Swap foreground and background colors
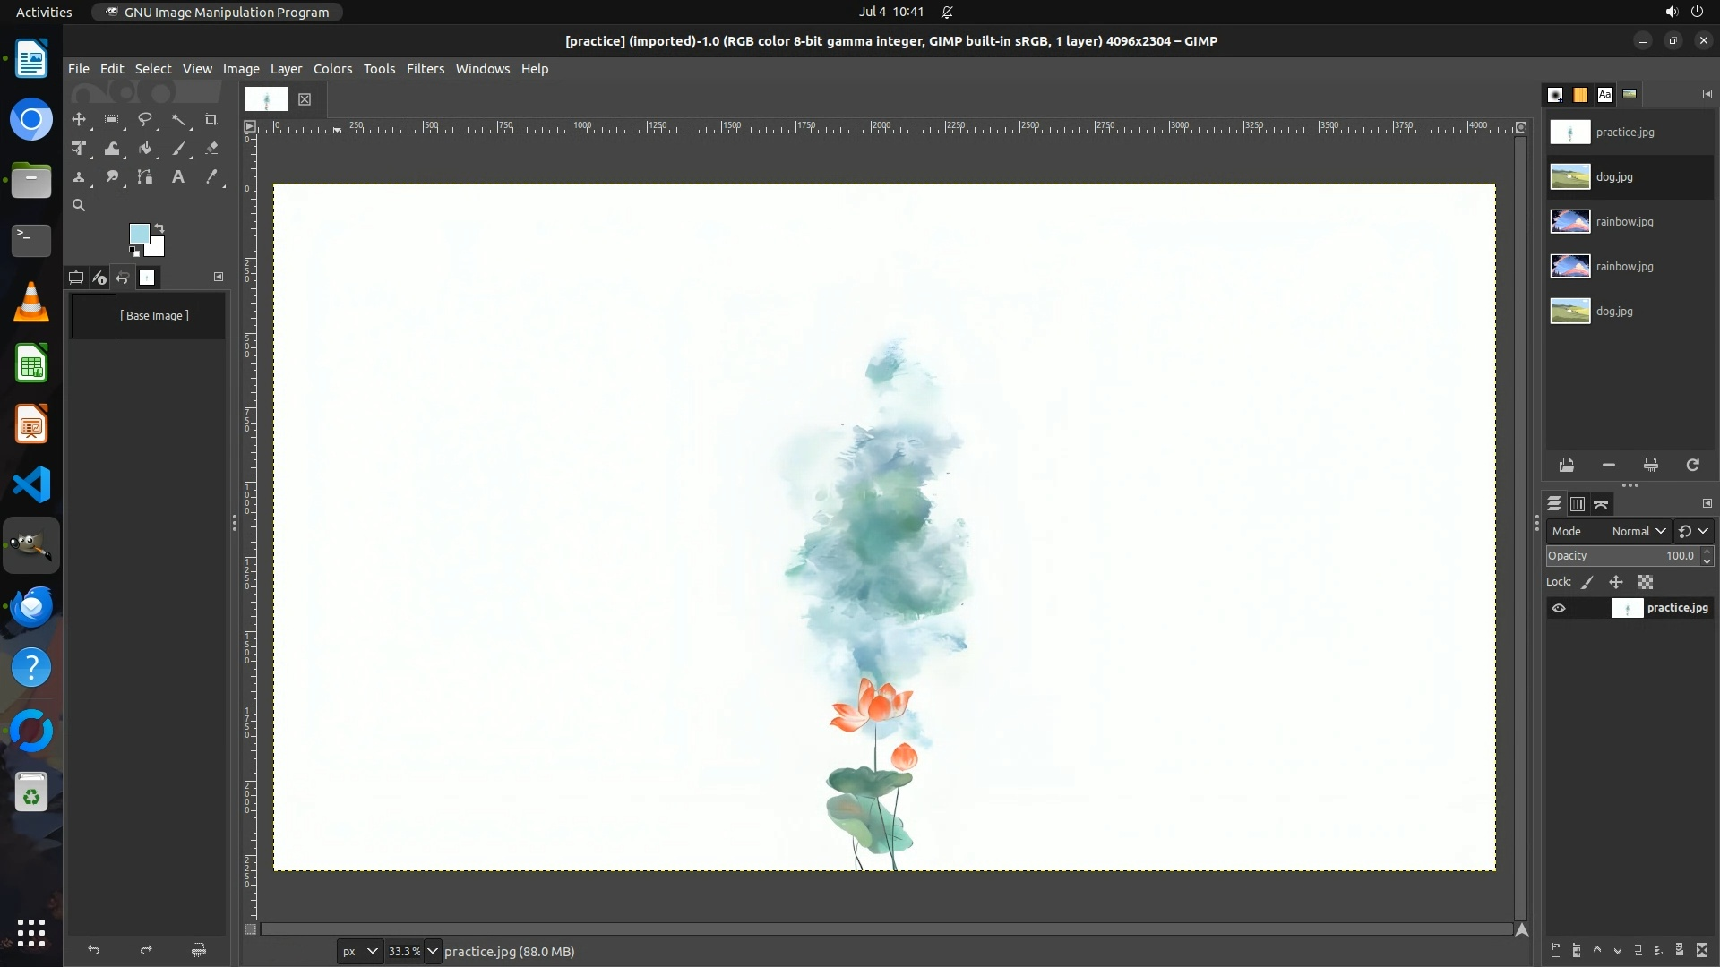The image size is (1720, 967). (x=159, y=227)
